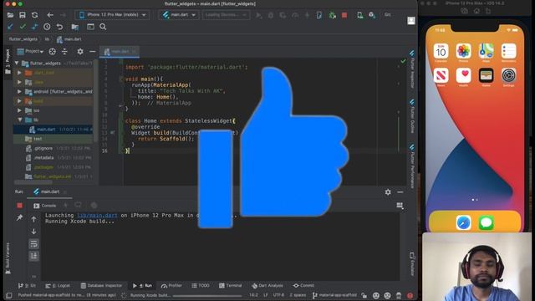Open the Settings app on simulator
The width and height of the screenshot is (535, 301).
(508, 75)
